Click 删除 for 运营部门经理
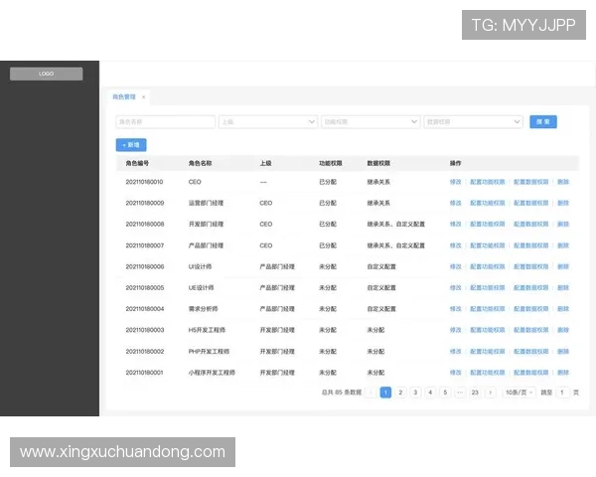The width and height of the screenshot is (596, 477). point(563,203)
